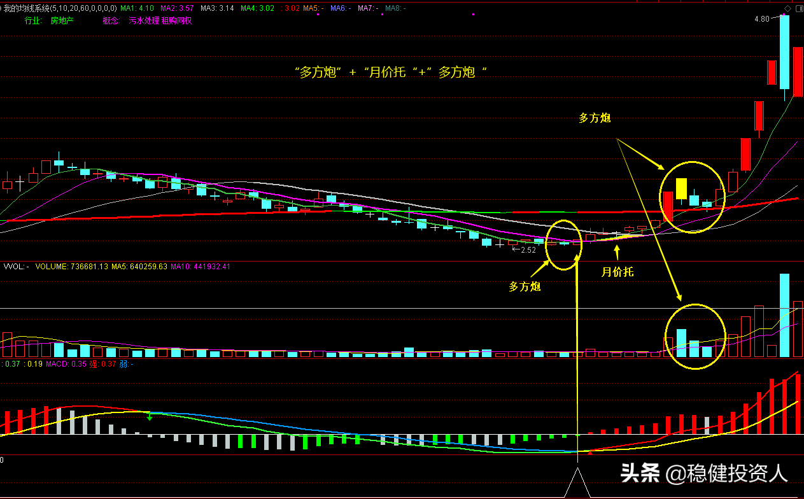Select the MACD: 0.35 readout
Image resolution: width=804 pixels, height=499 pixels.
point(66,364)
